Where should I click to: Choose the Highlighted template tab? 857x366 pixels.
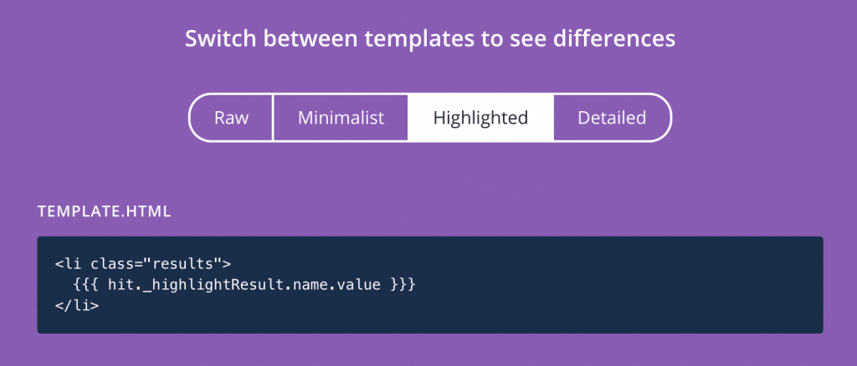pyautogui.click(x=480, y=118)
